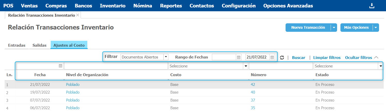Switch to the Entradas tab

coord(17,45)
